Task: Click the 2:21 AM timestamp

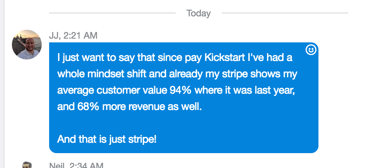Action: [80, 36]
